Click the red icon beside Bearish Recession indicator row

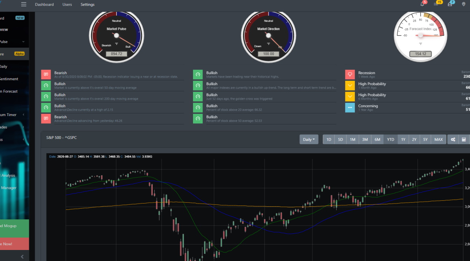coord(46,74)
